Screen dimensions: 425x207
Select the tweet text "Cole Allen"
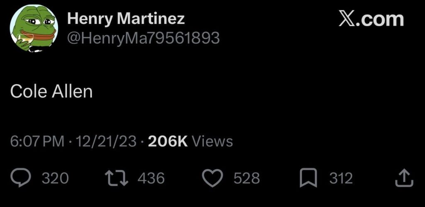[51, 92]
